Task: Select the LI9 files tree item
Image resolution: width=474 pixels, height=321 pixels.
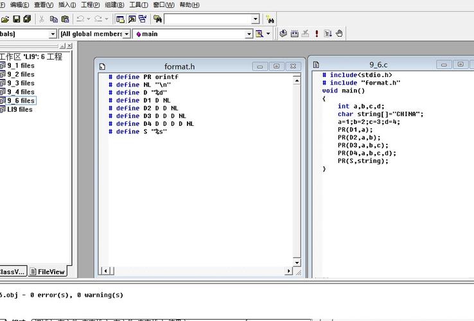Action: [19, 109]
